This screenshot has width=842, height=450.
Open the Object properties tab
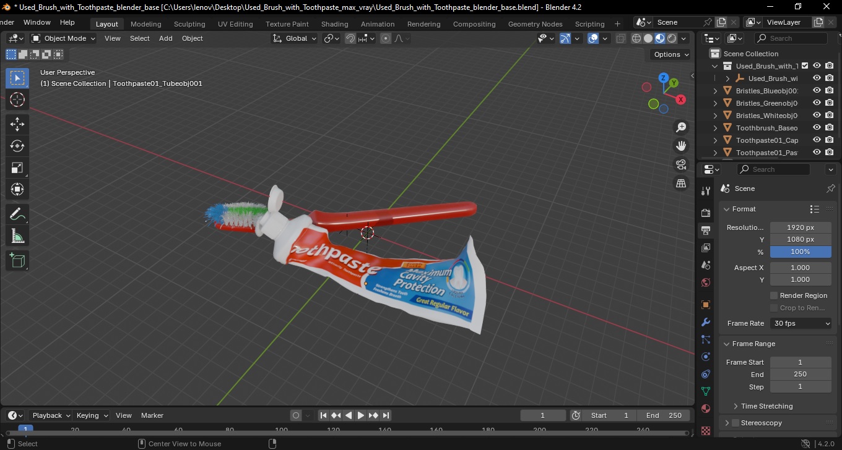[x=705, y=305]
